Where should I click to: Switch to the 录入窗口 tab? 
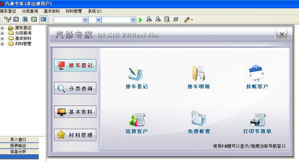pyautogui.click(x=18, y=139)
